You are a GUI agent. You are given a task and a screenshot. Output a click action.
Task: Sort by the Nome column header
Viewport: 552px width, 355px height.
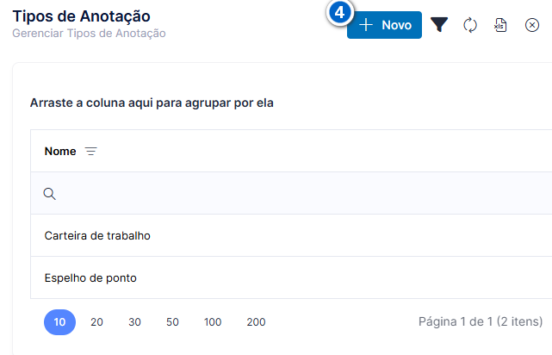pyautogui.click(x=60, y=151)
